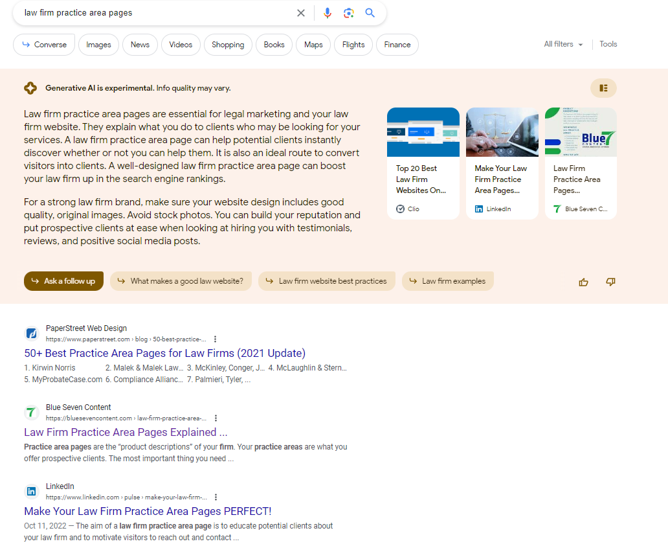This screenshot has width=668, height=559.
Task: Switch to the Books tab
Action: [274, 44]
